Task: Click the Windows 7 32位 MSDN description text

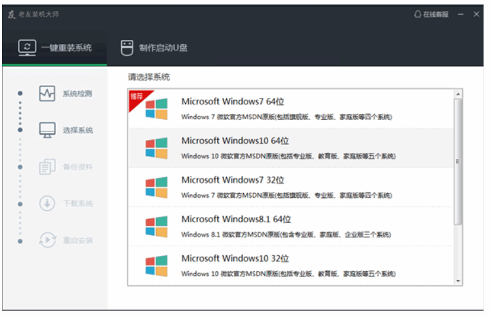Action: tap(286, 195)
